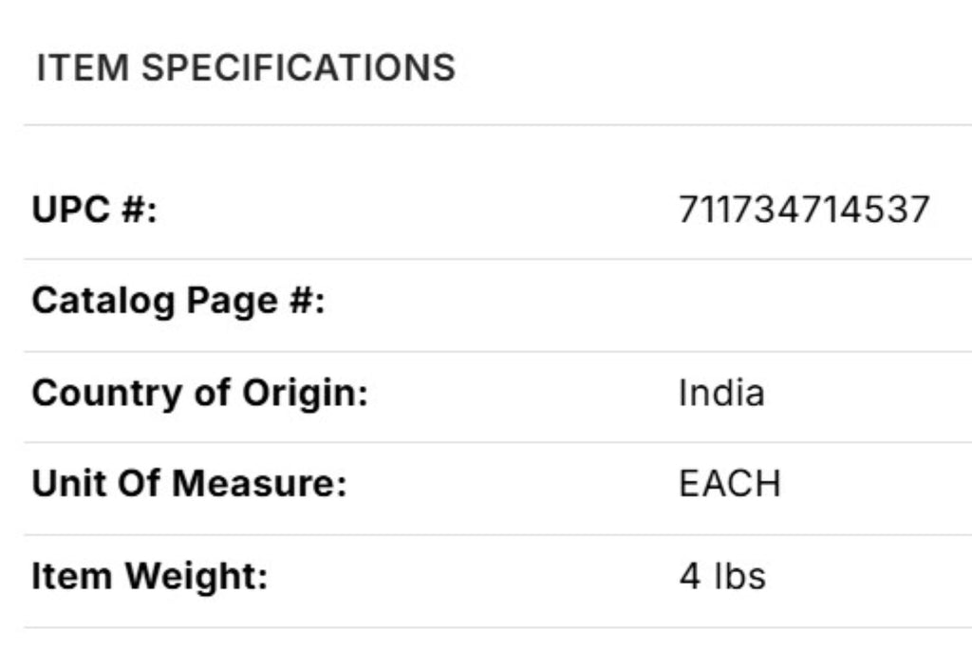The height and width of the screenshot is (667, 972).
Task: Select the UPC number 711734714537
Action: (803, 210)
